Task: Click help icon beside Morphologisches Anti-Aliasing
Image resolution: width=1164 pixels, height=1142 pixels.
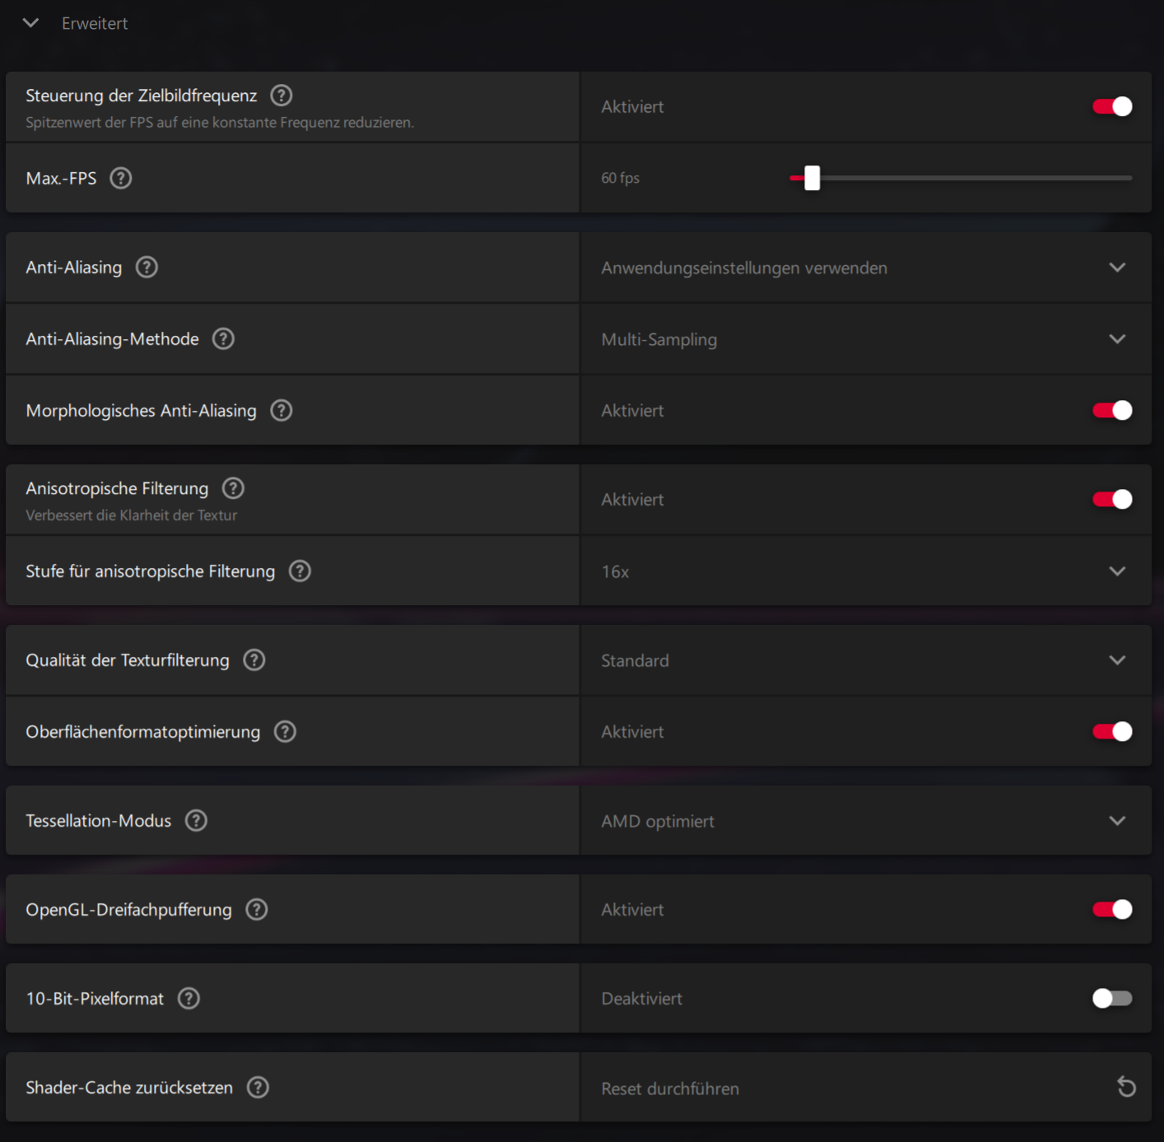Action: [x=282, y=411]
